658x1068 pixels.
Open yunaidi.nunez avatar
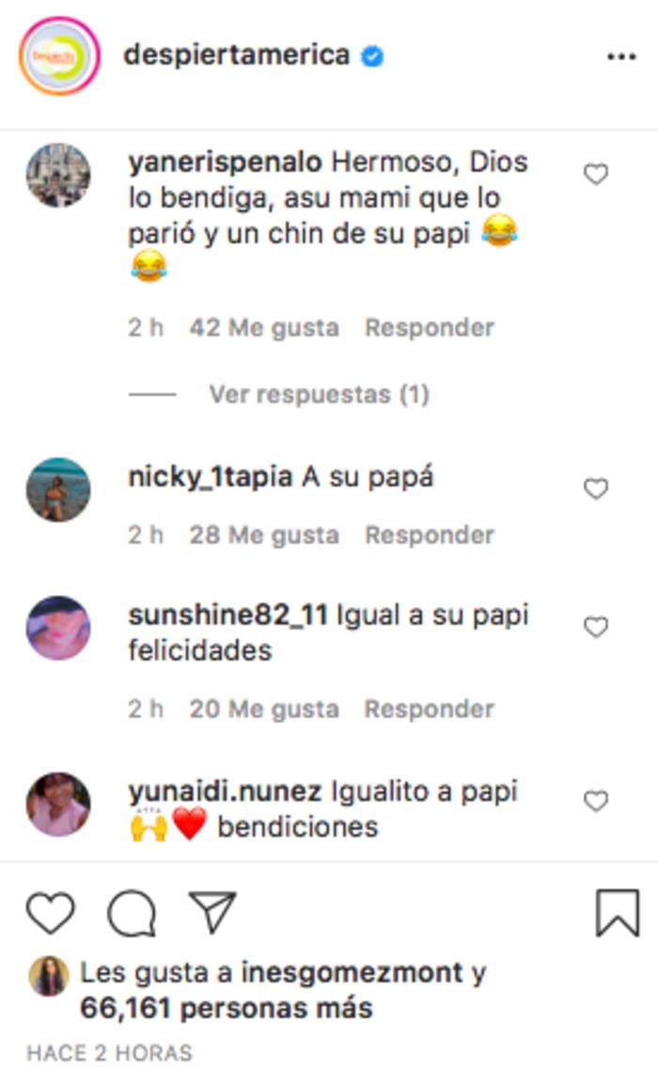pyautogui.click(x=58, y=805)
